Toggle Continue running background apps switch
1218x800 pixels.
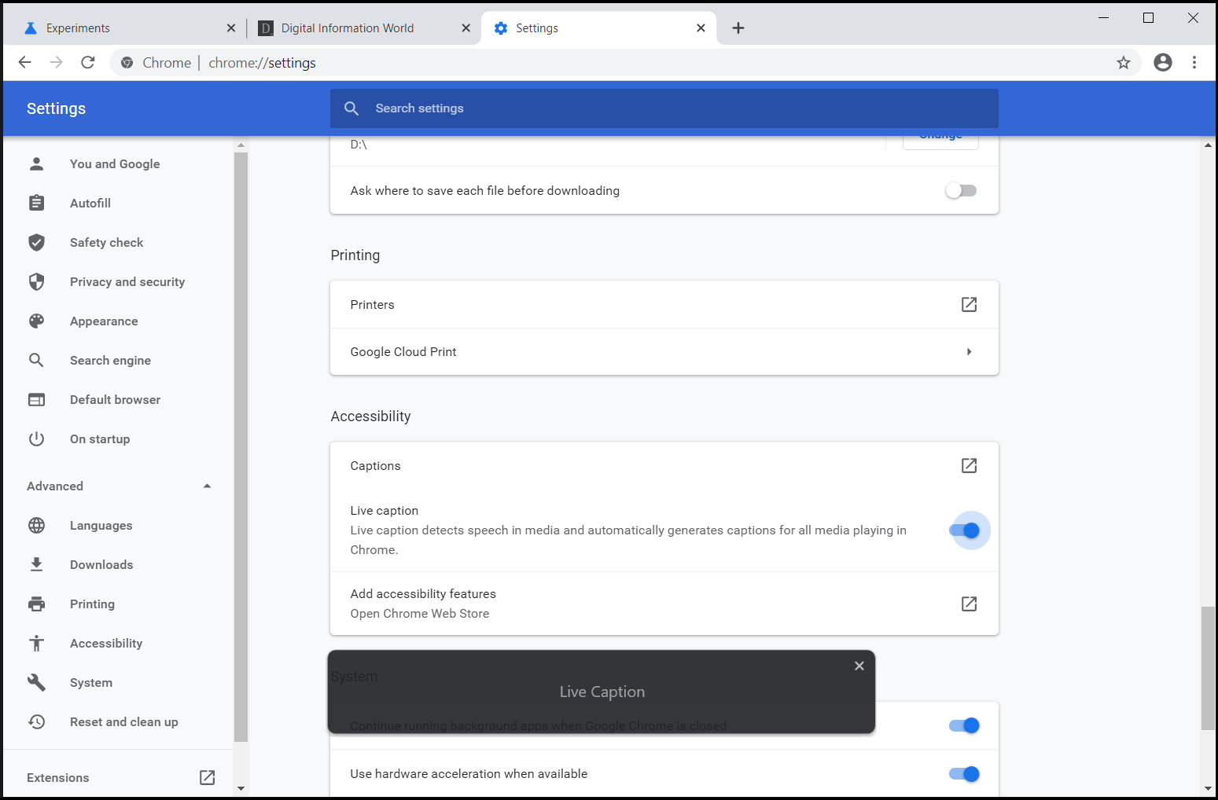coord(964,725)
